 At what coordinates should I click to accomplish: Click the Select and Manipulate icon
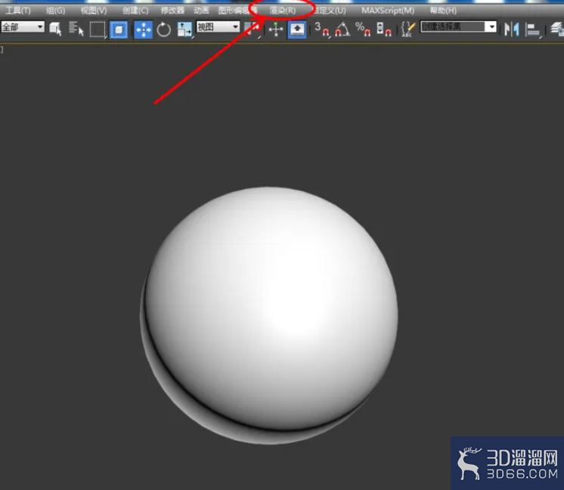pyautogui.click(x=275, y=29)
